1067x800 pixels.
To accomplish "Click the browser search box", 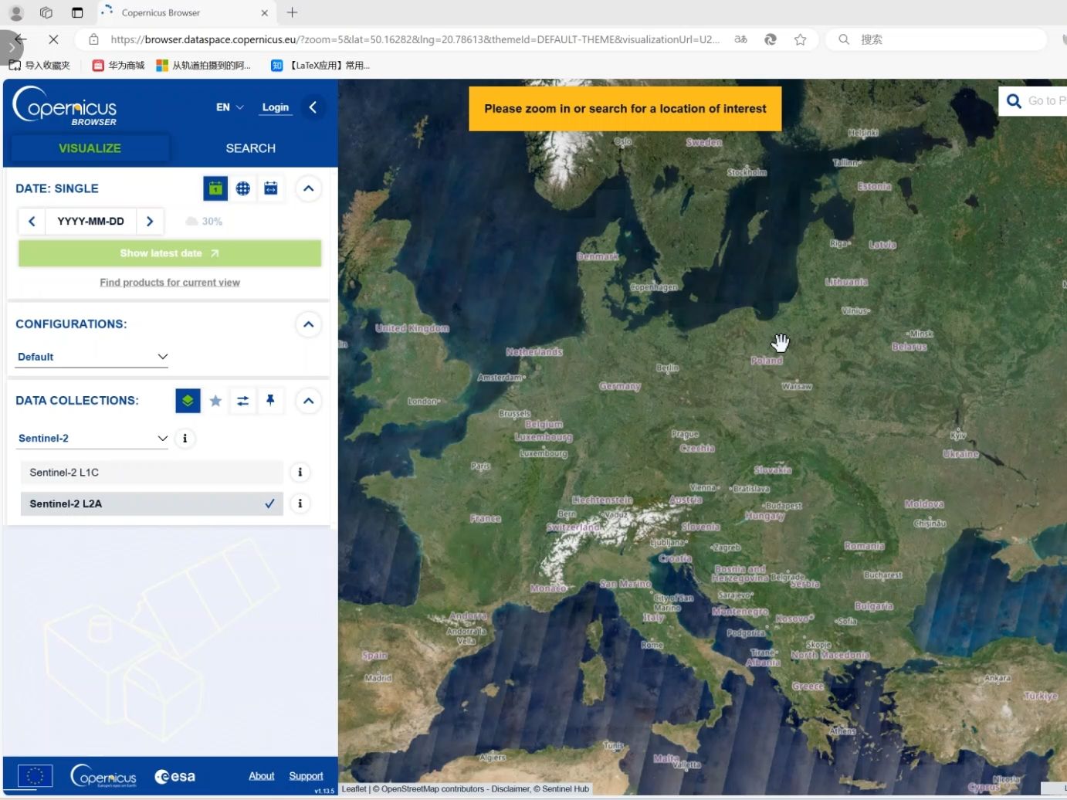I will (936, 39).
